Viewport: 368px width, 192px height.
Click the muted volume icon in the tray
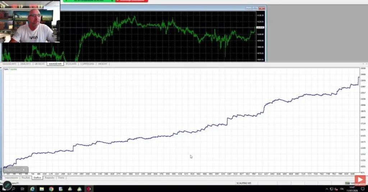click(x=336, y=189)
